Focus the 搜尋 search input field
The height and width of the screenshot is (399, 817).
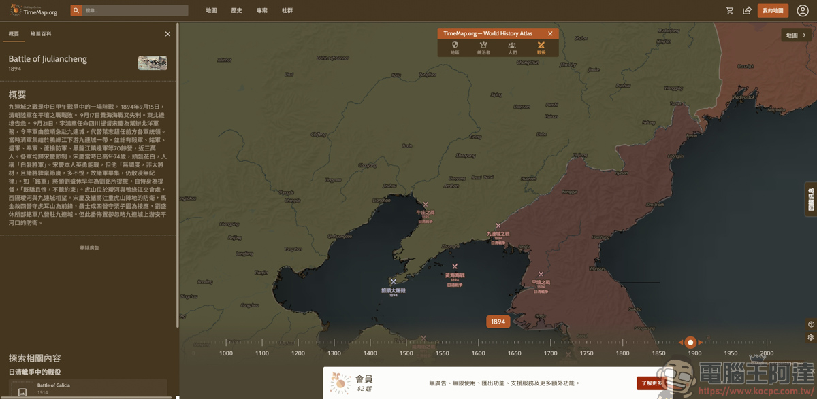tap(135, 11)
